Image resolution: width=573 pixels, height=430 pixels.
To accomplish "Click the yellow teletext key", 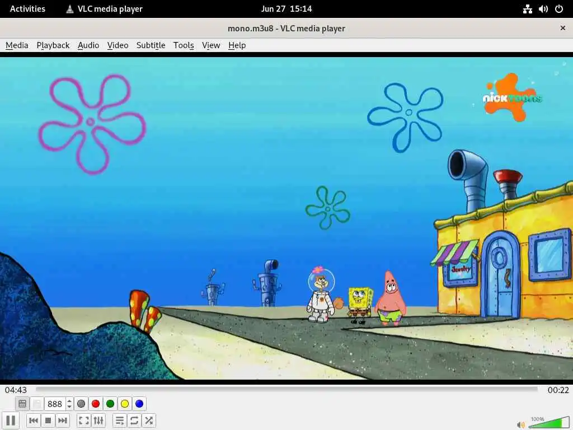I will 125,404.
